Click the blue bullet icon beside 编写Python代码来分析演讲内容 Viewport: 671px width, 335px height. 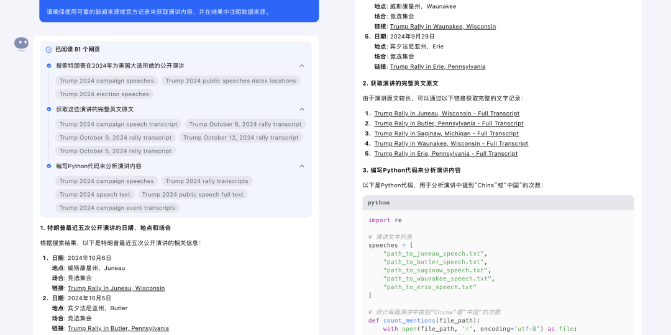(49, 166)
